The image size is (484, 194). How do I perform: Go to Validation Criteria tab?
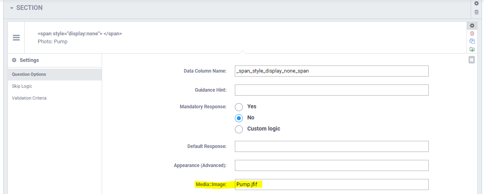click(29, 98)
